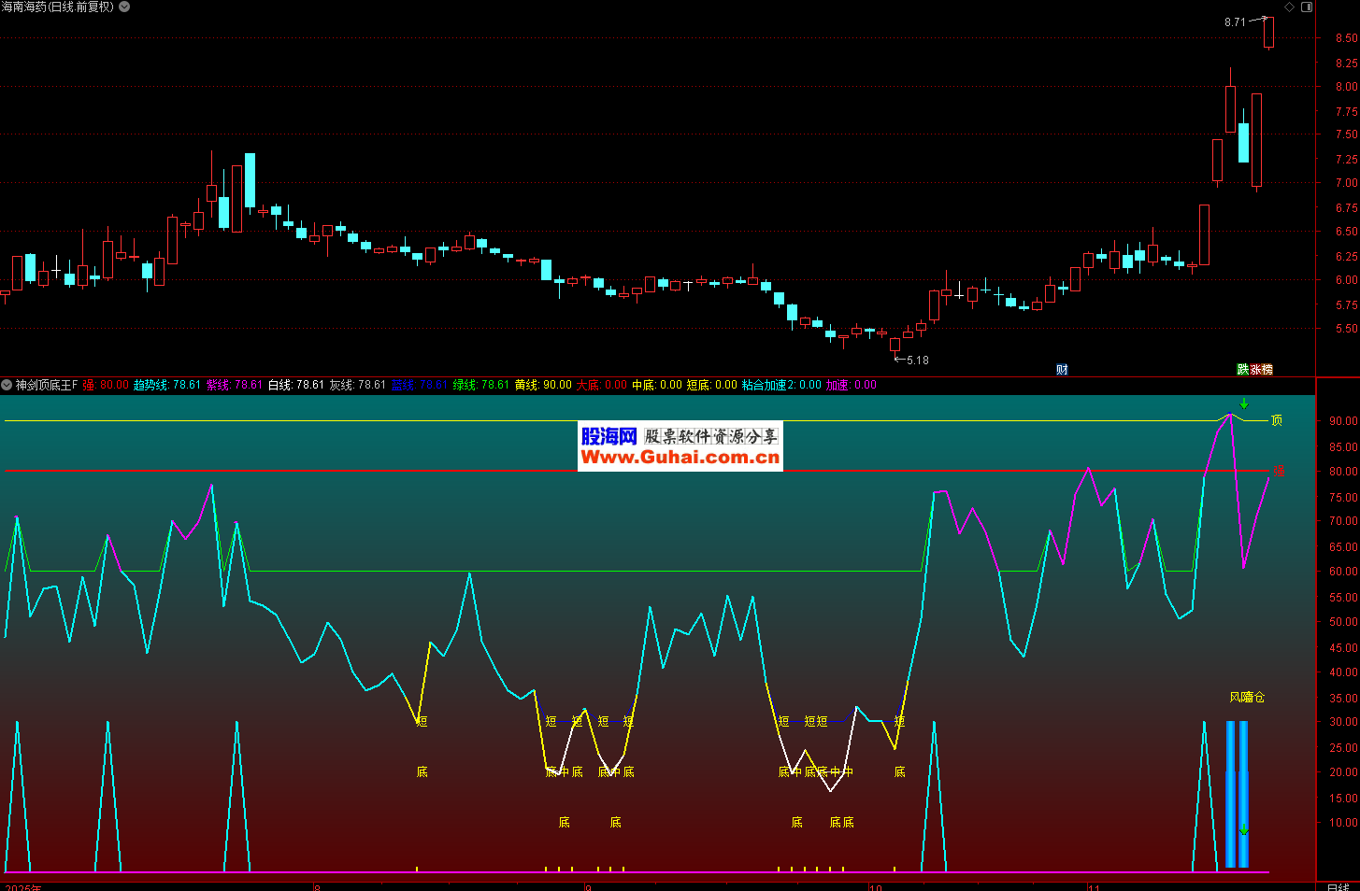Viewport: 1360px width, 891px height.
Task: Click the 股海网 logo banner
Action: point(608,436)
